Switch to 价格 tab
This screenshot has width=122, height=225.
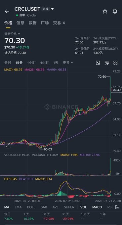8,23
